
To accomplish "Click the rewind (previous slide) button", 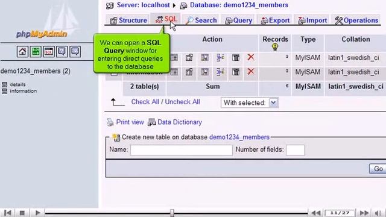I will [x=316, y=213].
